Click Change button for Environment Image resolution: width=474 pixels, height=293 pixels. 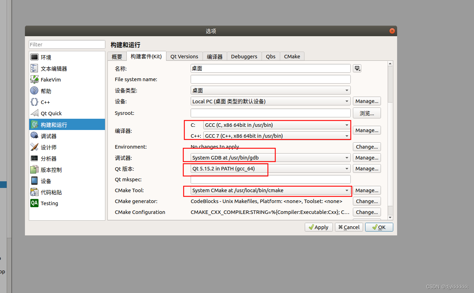pos(367,147)
